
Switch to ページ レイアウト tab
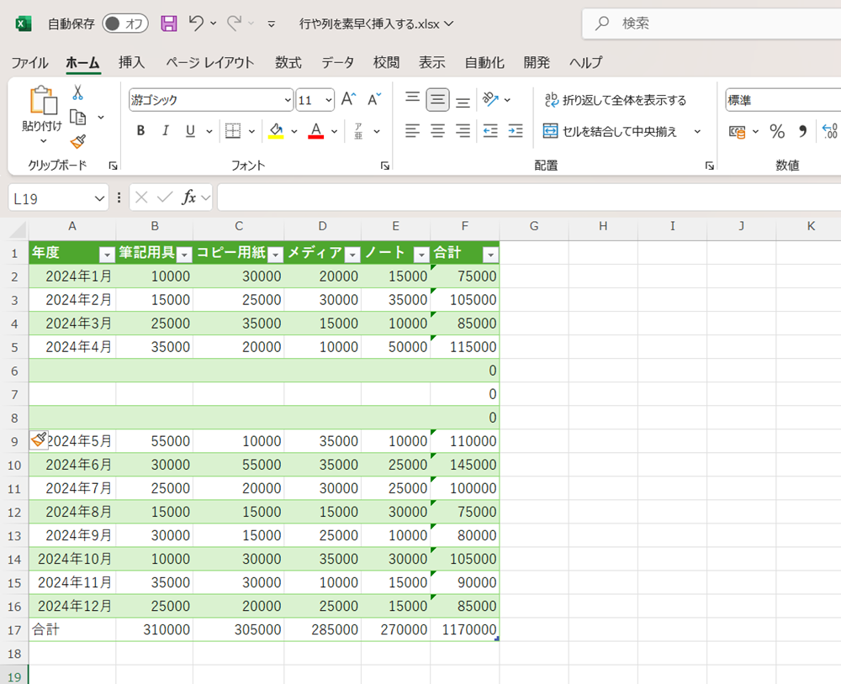coord(209,63)
